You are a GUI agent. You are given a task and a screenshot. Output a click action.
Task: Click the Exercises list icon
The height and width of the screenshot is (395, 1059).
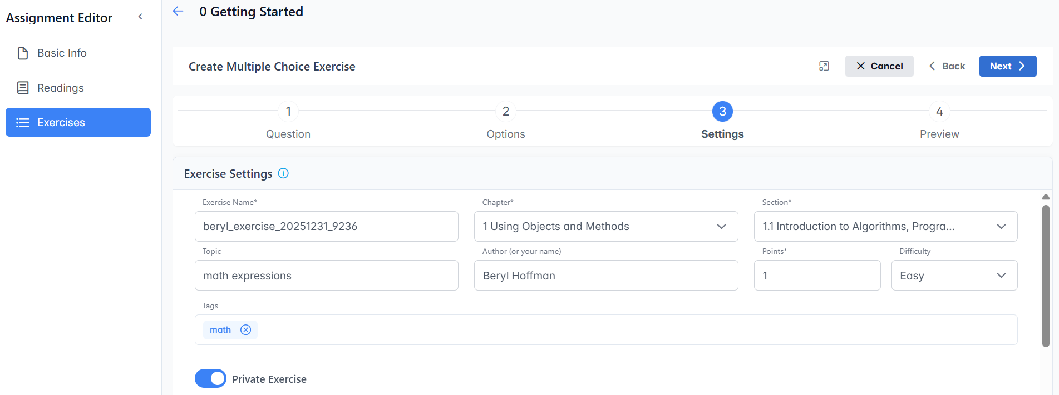click(x=23, y=123)
